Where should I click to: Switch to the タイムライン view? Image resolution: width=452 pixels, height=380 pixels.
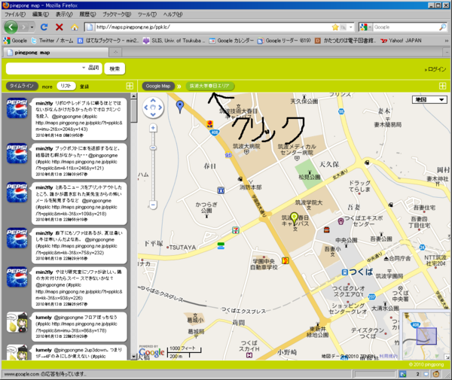point(22,86)
